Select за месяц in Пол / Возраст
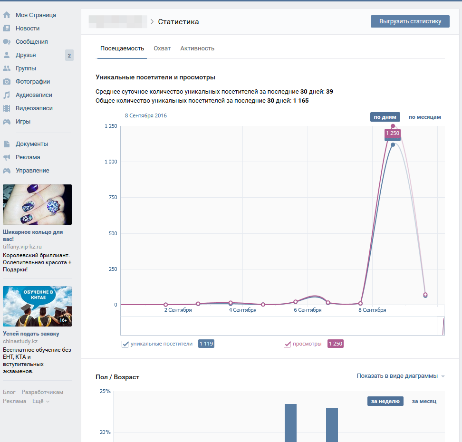The width and height of the screenshot is (462, 442). tap(424, 401)
